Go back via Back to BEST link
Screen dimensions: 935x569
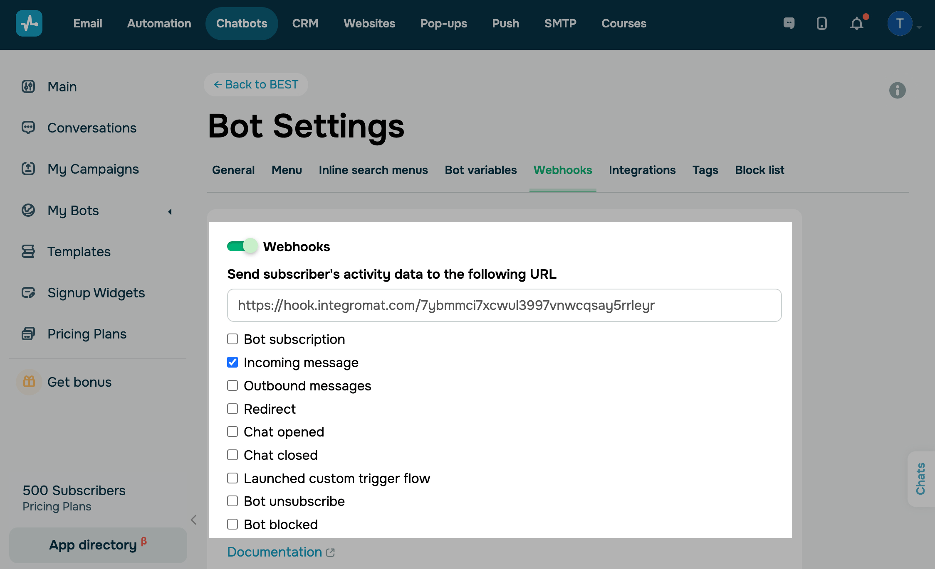point(256,84)
